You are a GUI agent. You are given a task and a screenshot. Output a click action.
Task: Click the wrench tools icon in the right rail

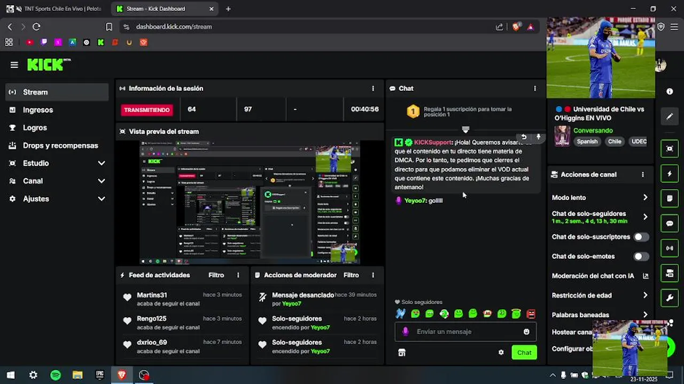coord(670,298)
